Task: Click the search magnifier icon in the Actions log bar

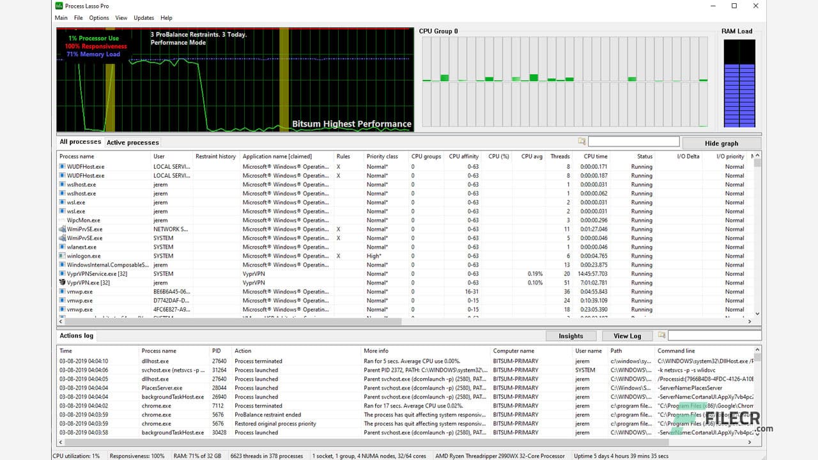Action: (661, 335)
